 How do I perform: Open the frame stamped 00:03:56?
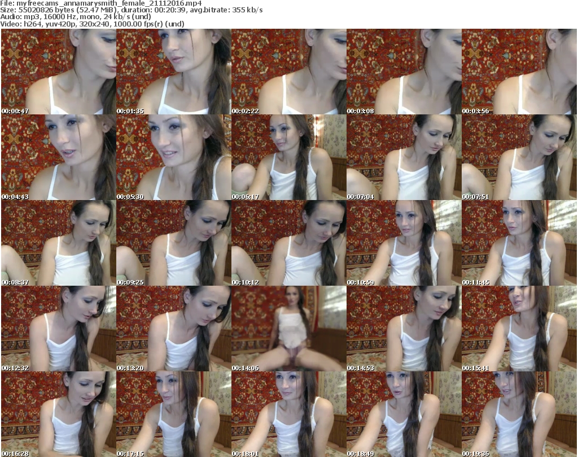[519, 72]
